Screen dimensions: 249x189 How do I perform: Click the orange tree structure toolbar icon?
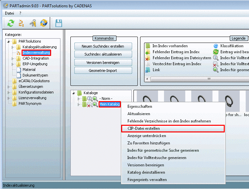(x=21, y=23)
